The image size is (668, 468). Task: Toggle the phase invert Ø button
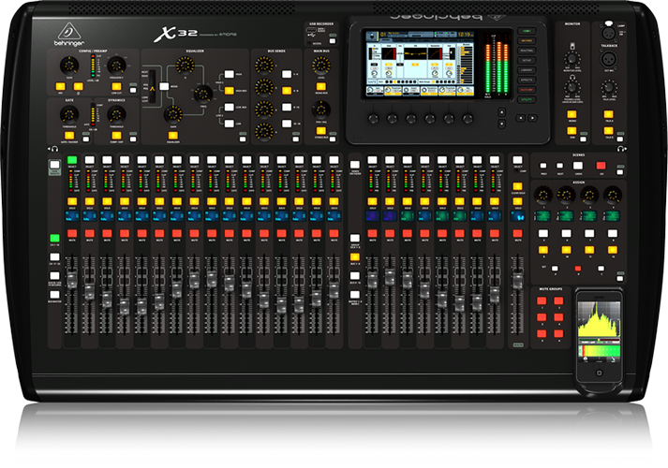pyautogui.click(x=78, y=87)
